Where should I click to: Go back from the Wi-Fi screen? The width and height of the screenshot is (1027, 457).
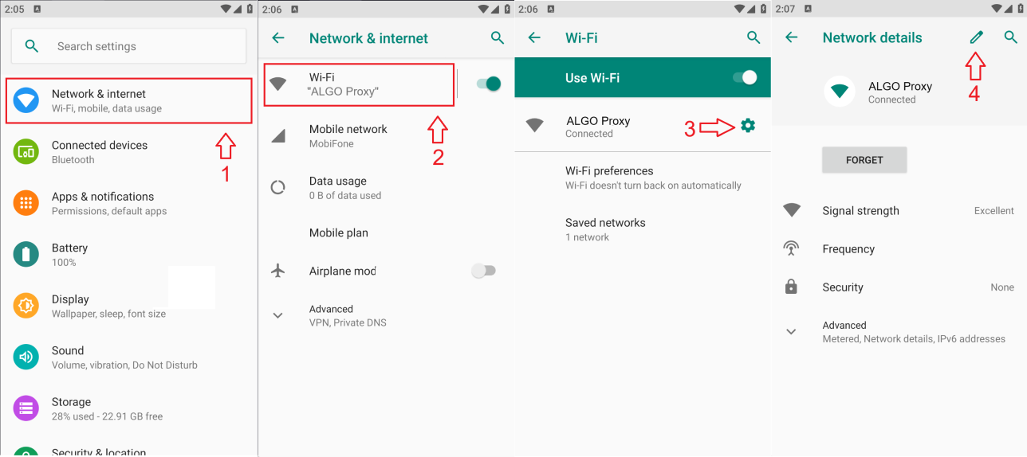(534, 37)
